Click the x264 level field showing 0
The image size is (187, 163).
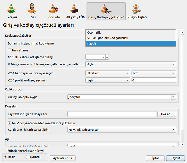[x=154, y=80]
